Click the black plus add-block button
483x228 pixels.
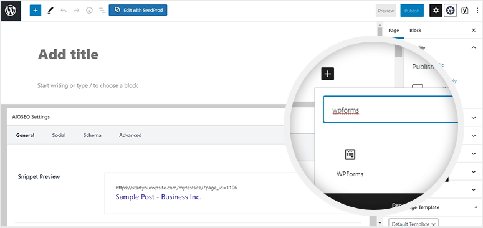[328, 74]
